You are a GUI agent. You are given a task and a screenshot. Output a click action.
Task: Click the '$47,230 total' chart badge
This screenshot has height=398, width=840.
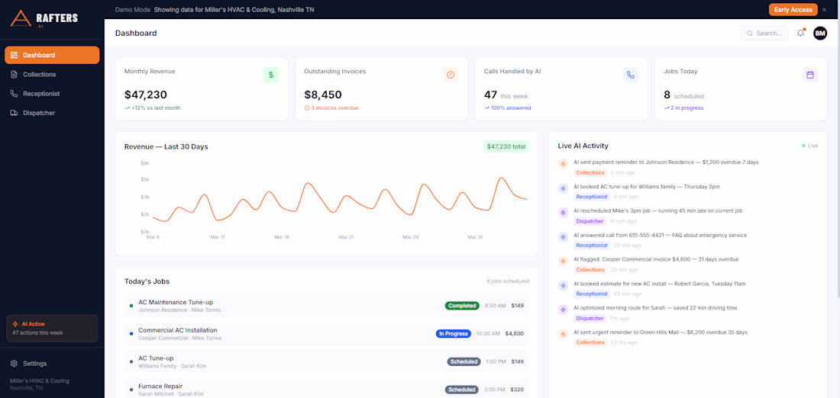[x=506, y=146]
